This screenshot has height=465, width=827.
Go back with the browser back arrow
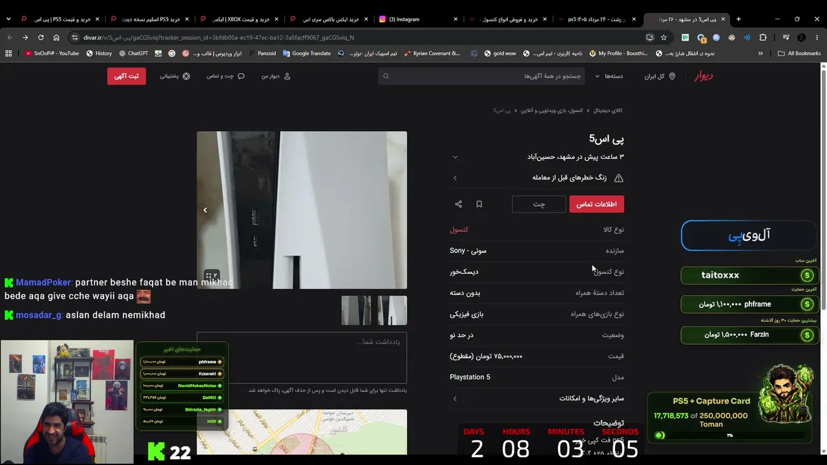pos(10,37)
